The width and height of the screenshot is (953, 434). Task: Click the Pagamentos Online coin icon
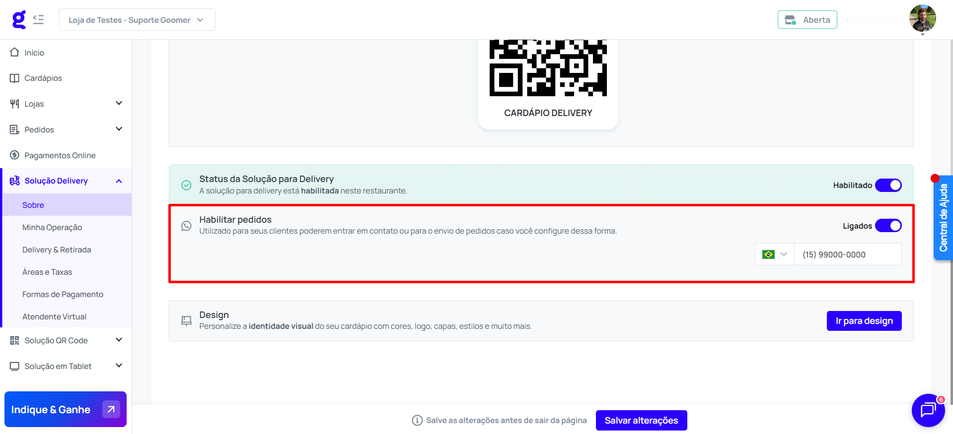[14, 155]
